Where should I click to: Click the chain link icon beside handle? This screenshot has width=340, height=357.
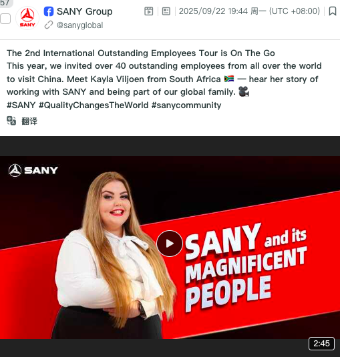49,25
